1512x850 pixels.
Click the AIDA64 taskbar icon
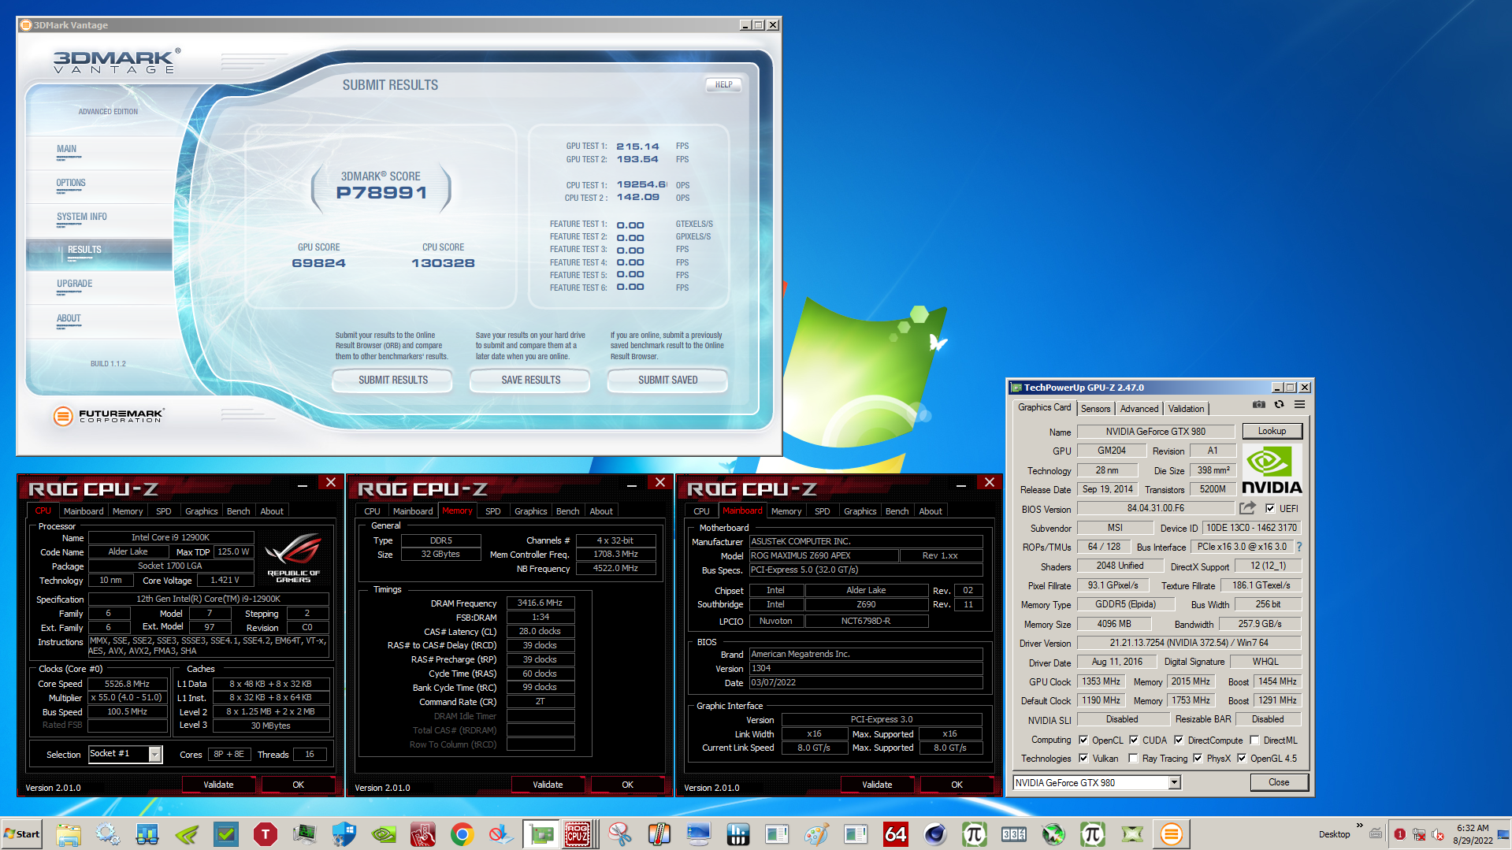coord(896,833)
